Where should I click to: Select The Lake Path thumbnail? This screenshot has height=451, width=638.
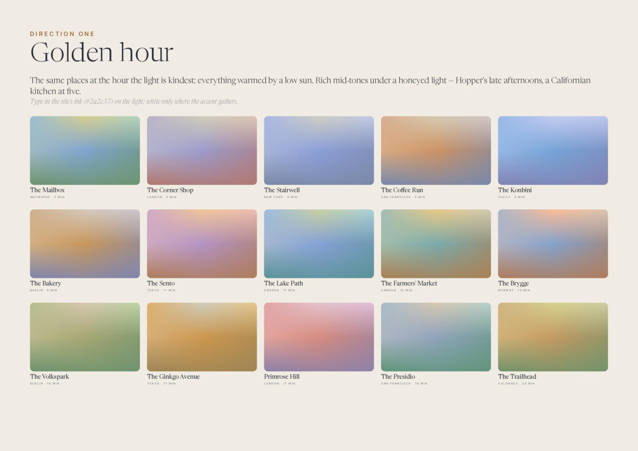click(x=319, y=244)
